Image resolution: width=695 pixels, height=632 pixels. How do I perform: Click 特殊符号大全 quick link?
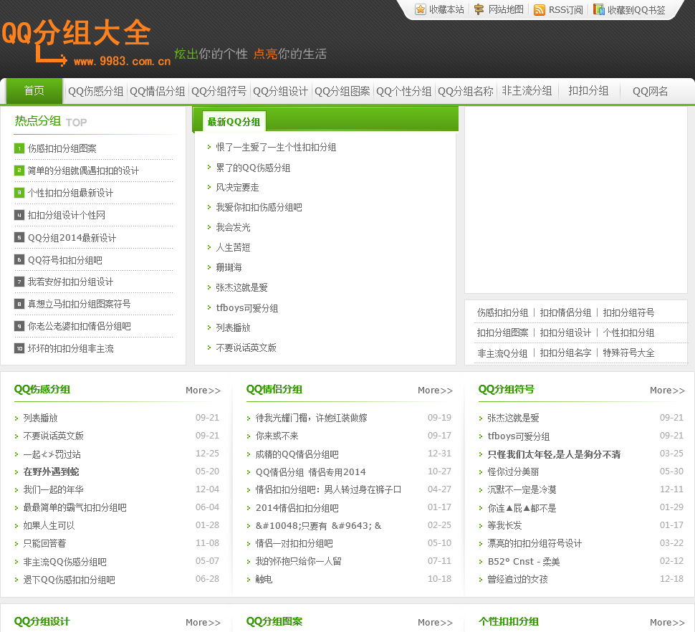628,353
